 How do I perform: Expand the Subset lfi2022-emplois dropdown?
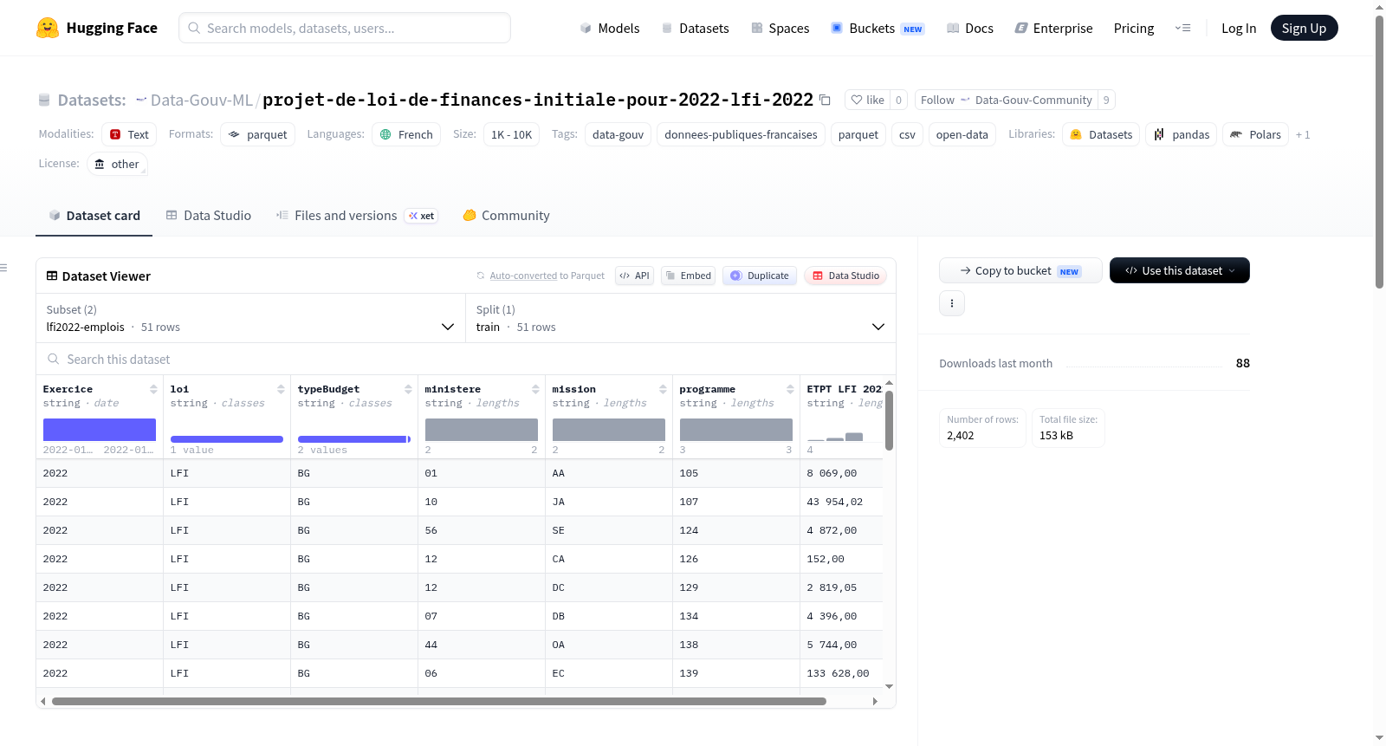pyautogui.click(x=250, y=318)
